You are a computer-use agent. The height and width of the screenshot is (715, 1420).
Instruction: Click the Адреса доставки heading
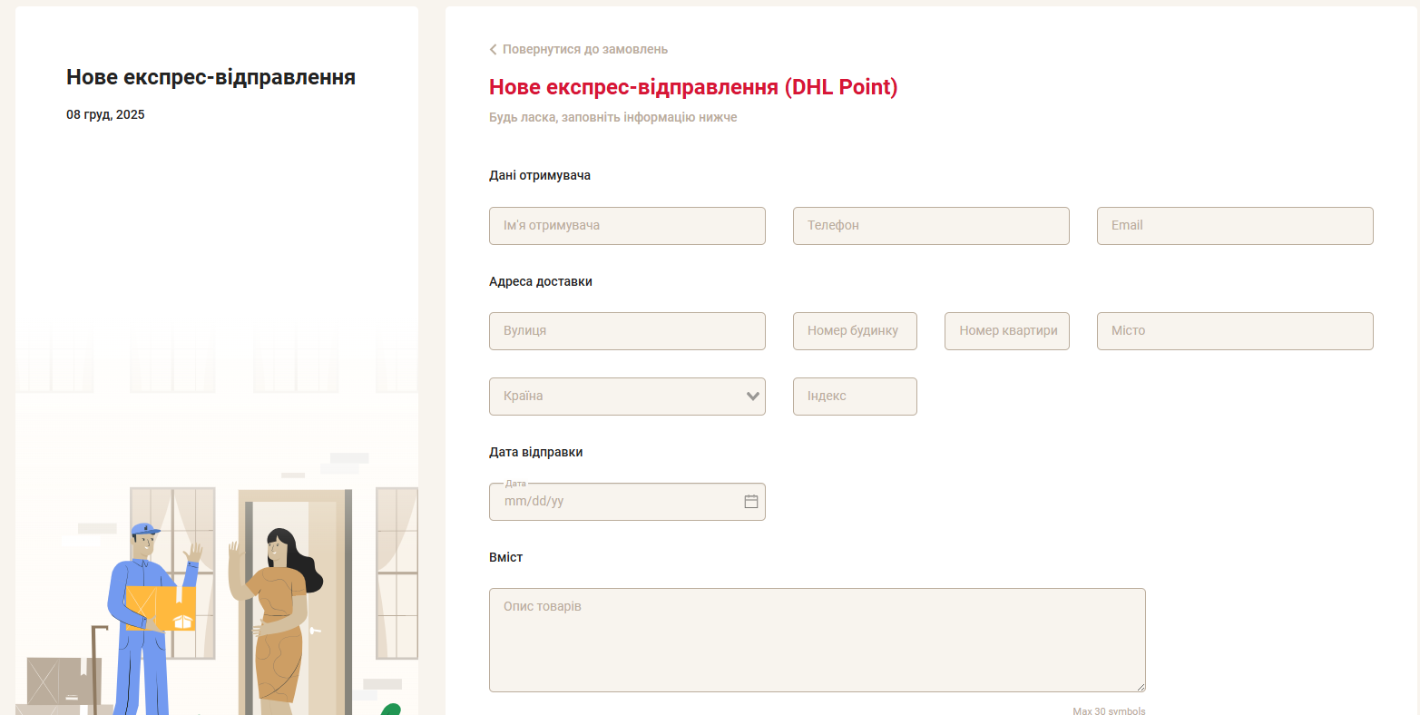pyautogui.click(x=541, y=281)
